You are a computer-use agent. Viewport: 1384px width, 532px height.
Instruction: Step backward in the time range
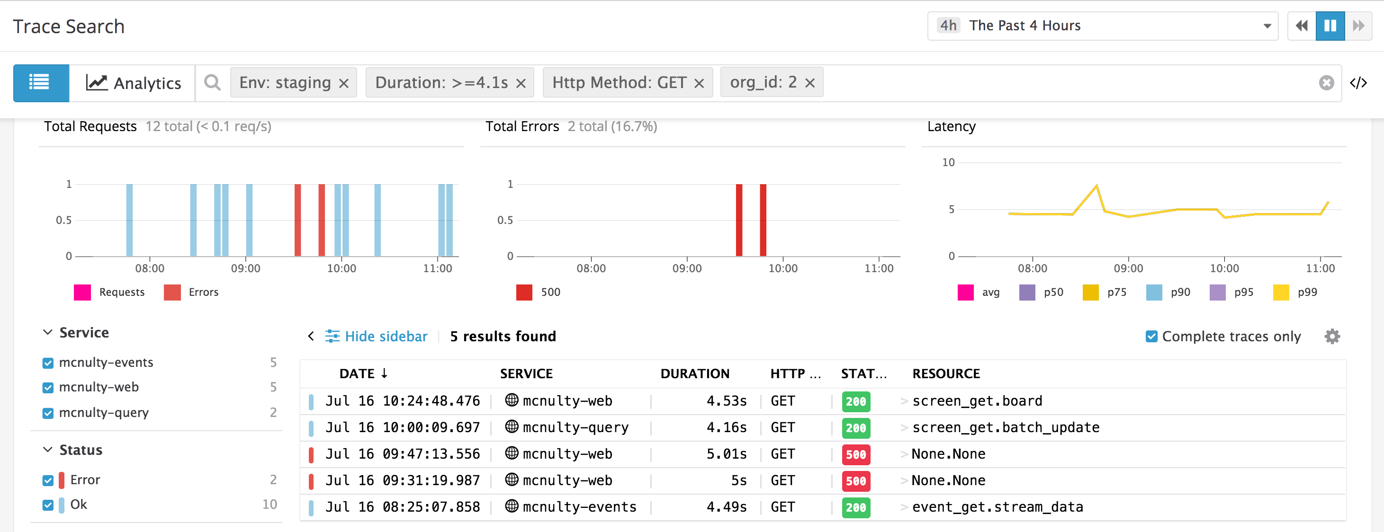tap(1301, 25)
